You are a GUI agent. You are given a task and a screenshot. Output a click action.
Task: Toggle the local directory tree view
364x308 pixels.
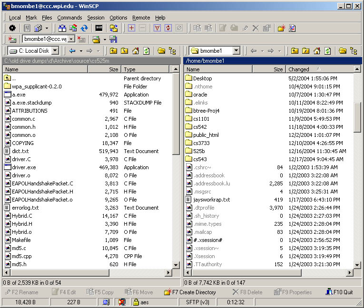(172, 51)
